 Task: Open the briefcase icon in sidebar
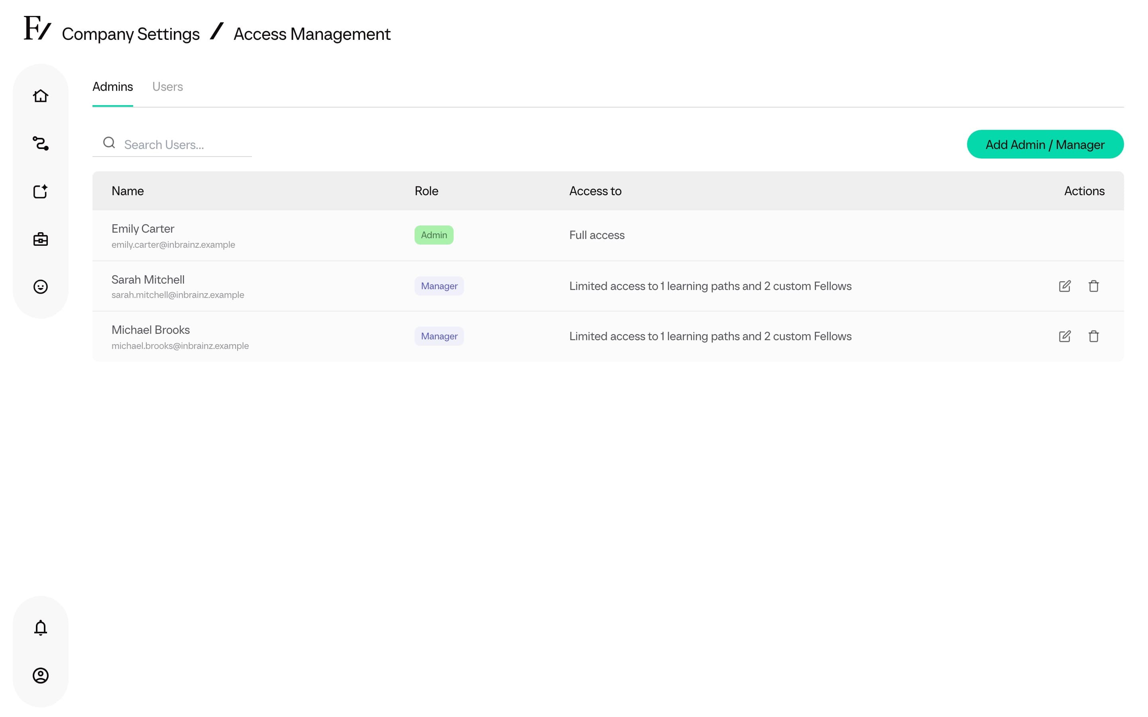pyautogui.click(x=40, y=239)
